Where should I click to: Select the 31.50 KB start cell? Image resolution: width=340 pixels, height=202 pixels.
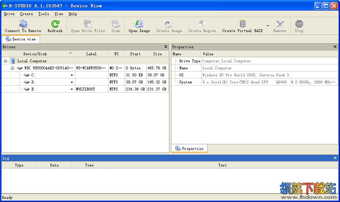tap(135, 75)
